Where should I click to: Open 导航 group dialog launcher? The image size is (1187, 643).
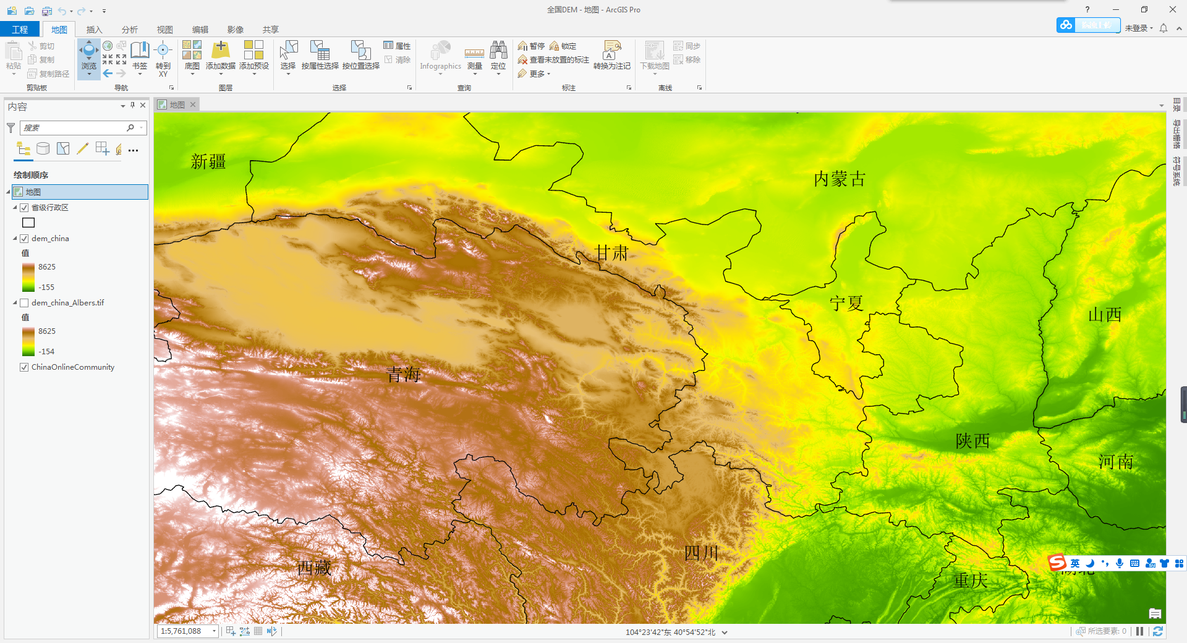click(171, 88)
